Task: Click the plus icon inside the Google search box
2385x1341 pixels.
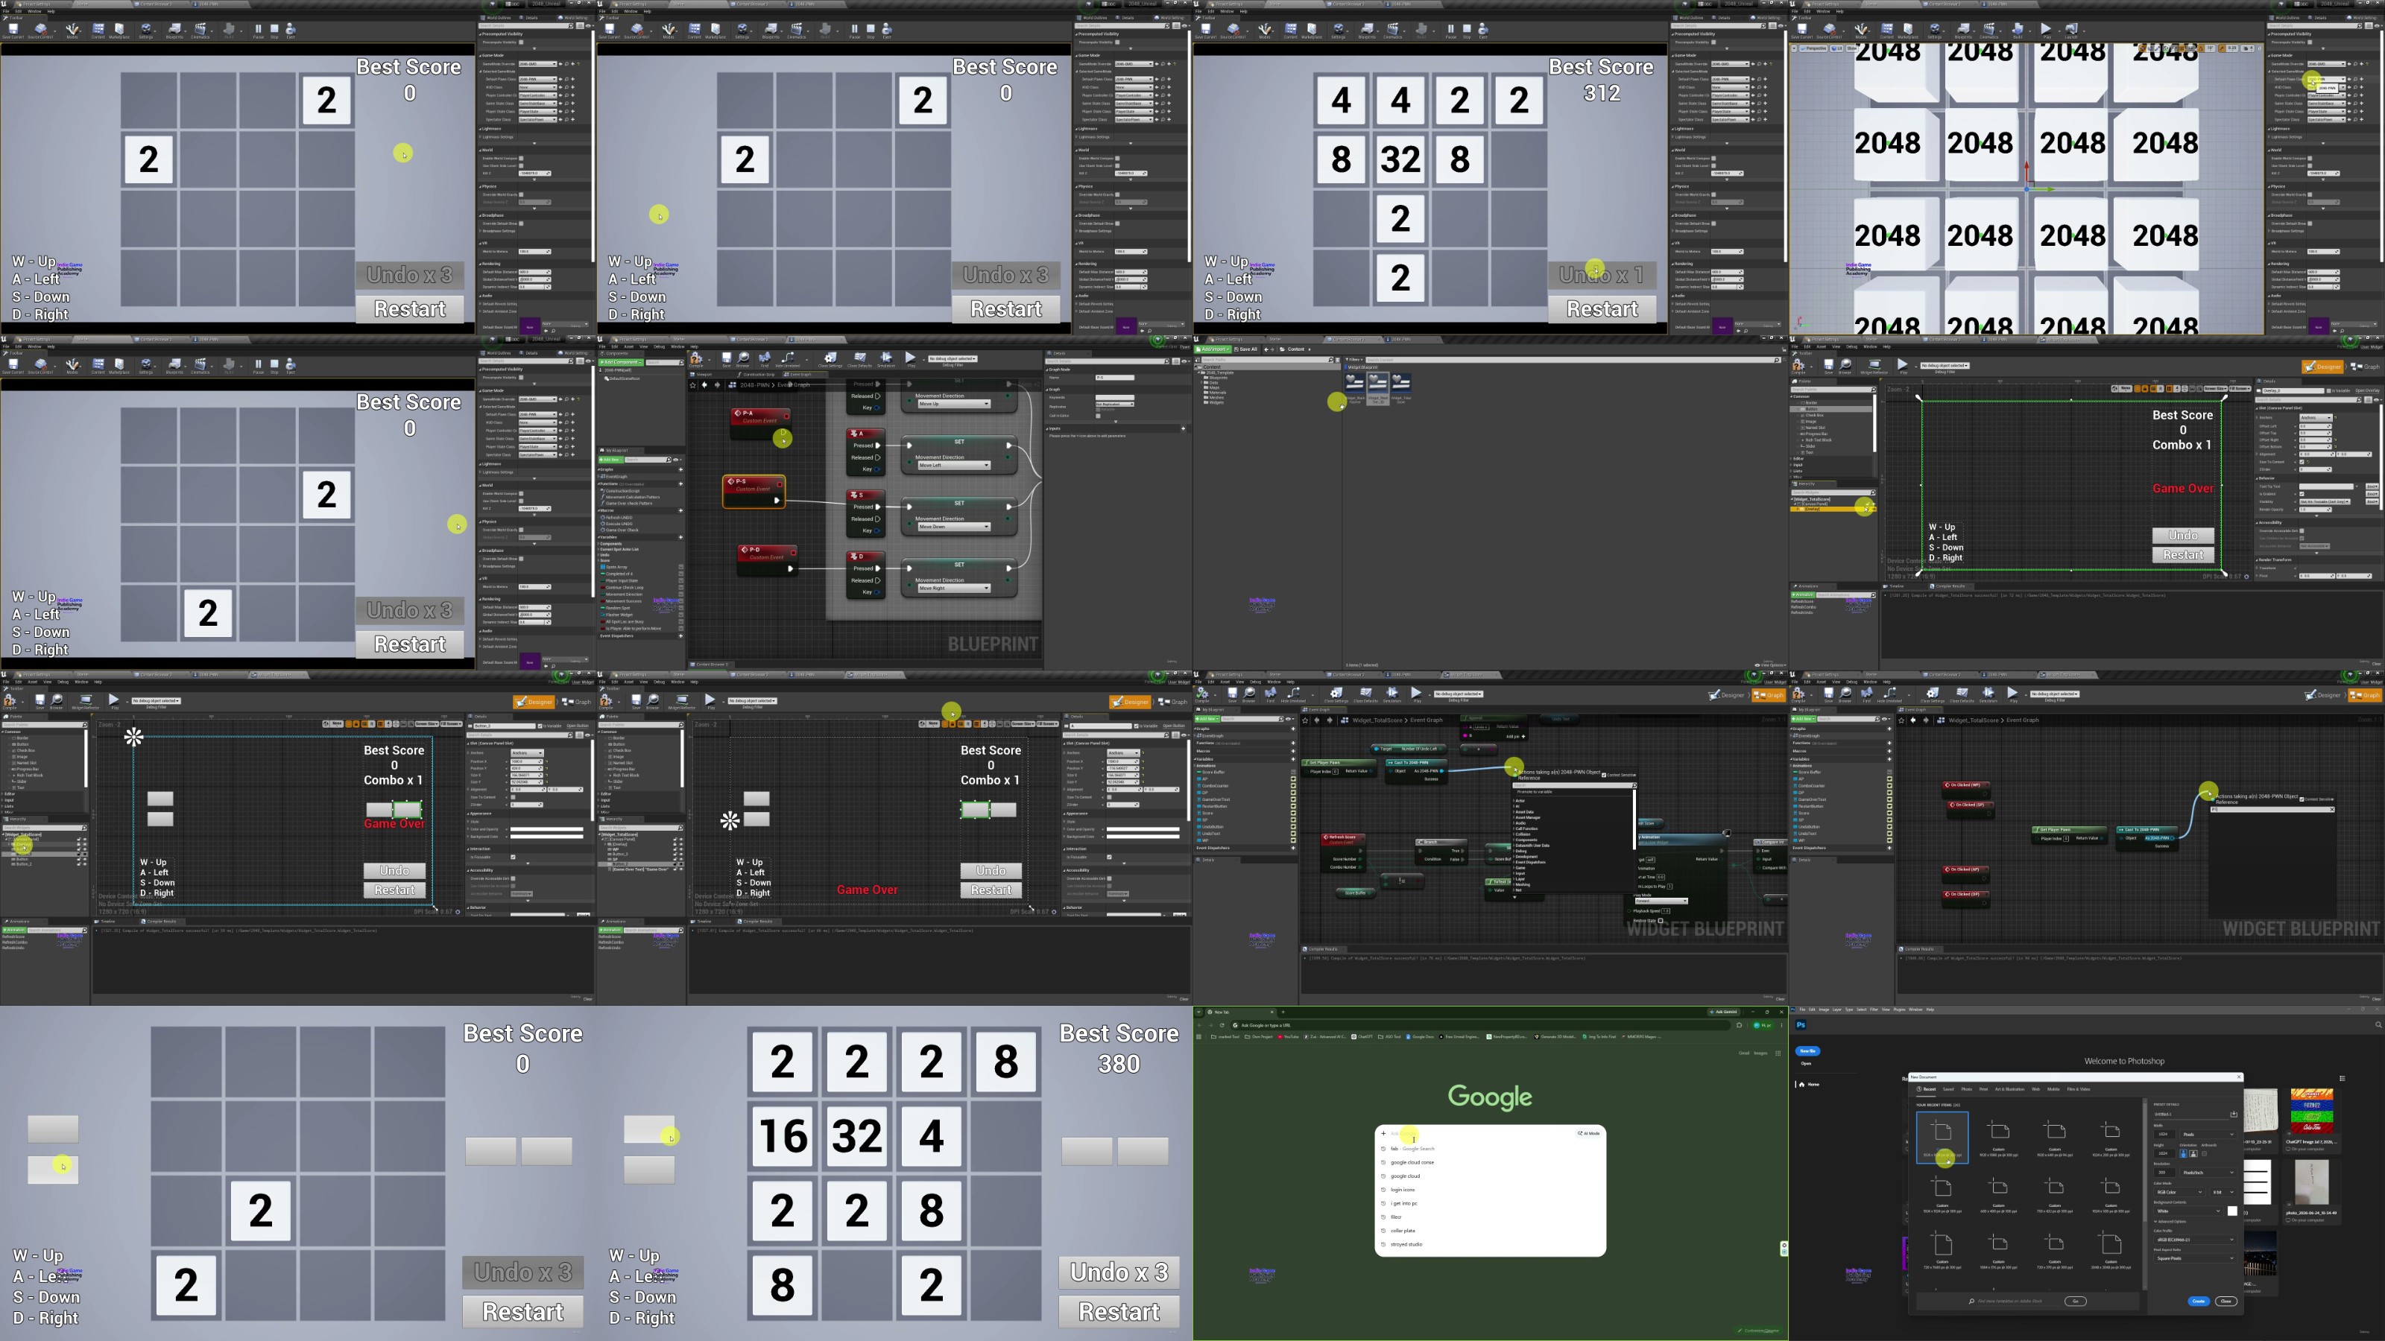Action: coord(1383,1132)
